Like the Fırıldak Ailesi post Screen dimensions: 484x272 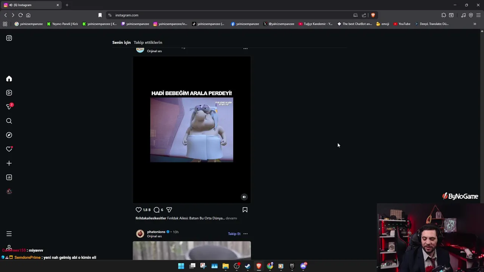click(138, 210)
